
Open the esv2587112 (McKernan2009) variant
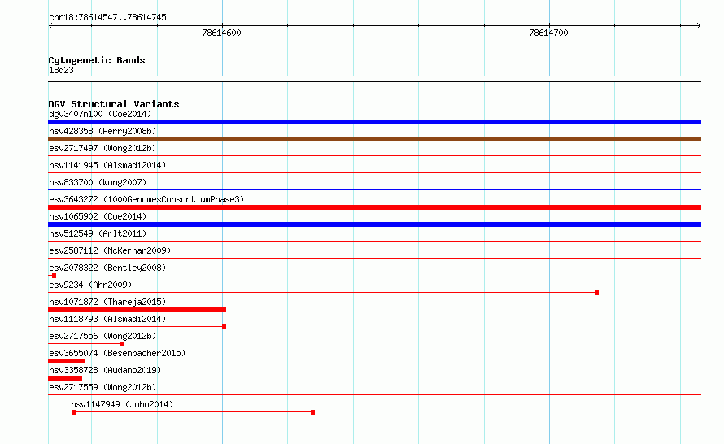pos(110,250)
